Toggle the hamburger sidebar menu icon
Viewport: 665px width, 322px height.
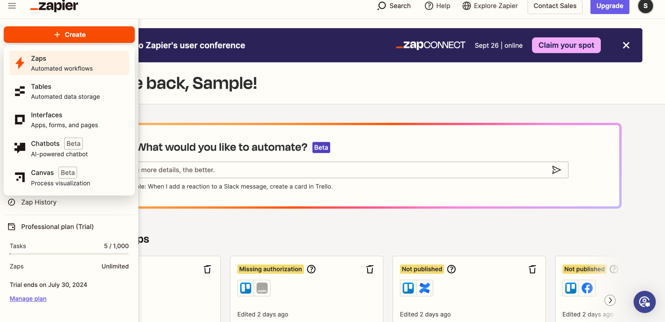point(12,6)
